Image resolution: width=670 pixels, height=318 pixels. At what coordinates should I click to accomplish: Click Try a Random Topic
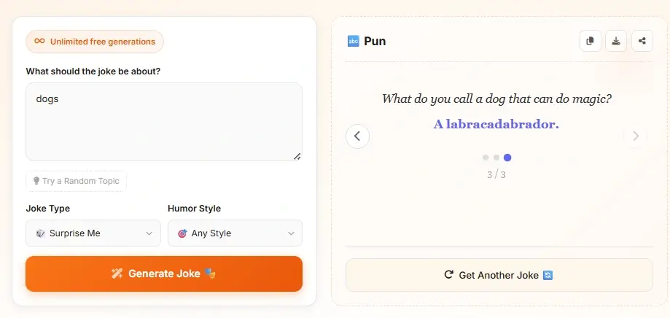(x=77, y=181)
